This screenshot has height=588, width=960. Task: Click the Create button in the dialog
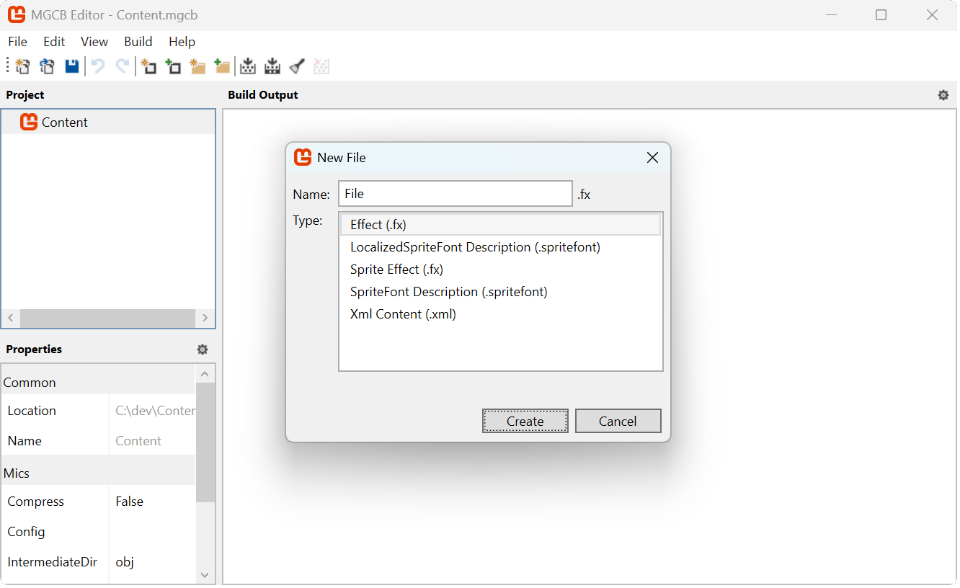click(525, 421)
